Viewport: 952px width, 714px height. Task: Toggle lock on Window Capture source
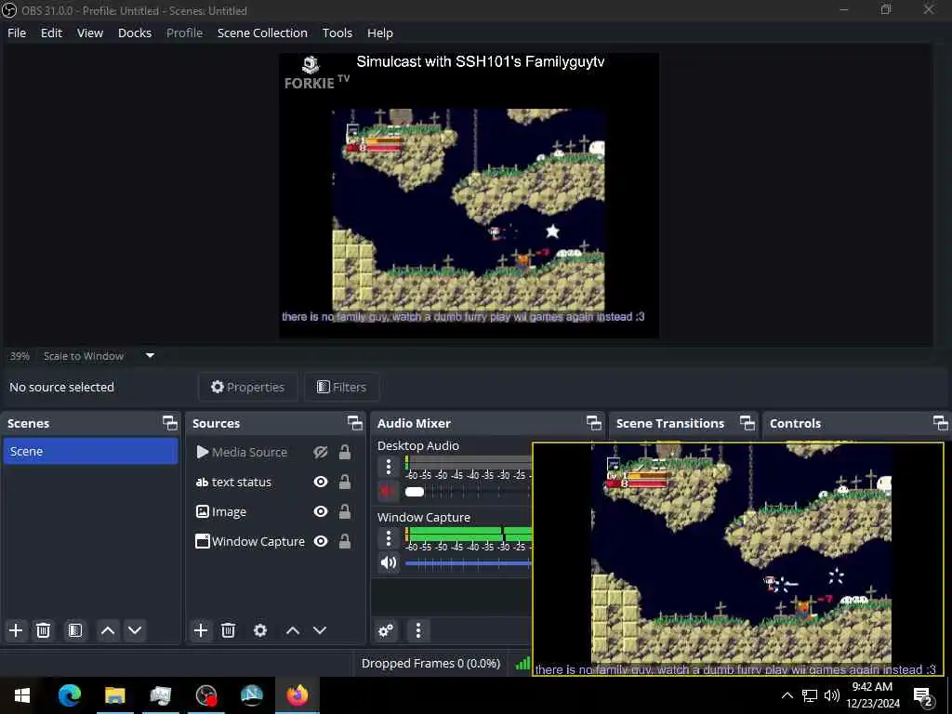point(344,542)
